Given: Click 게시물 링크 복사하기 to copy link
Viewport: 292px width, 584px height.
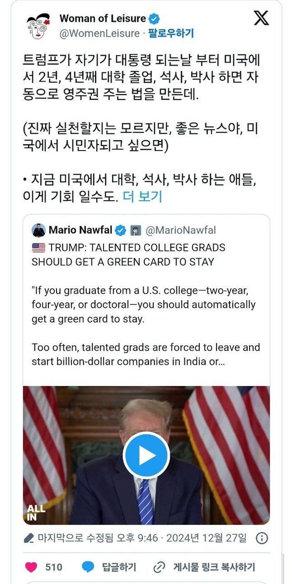Looking at the screenshot, I should pyautogui.click(x=214, y=567).
